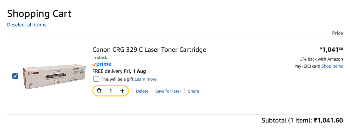The height and width of the screenshot is (138, 350).
Task: Click the Prime logo badge
Action: [x=102, y=64]
